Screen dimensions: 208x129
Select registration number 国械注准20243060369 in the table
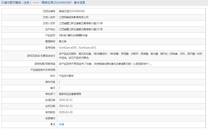pos(72,11)
